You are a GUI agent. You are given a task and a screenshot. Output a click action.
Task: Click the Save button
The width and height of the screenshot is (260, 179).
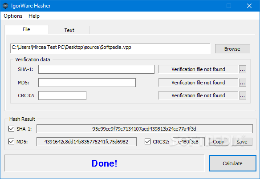tap(242, 142)
